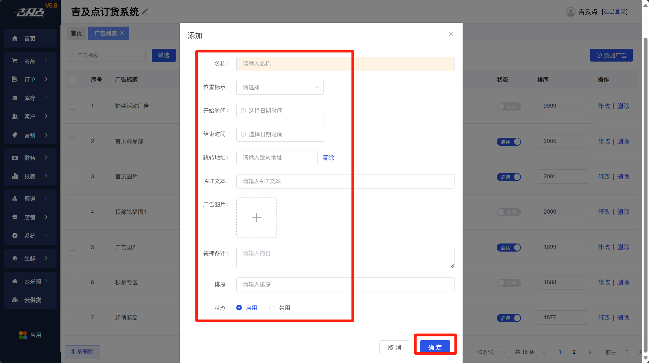Switch to the 首页 tab

(x=76, y=33)
